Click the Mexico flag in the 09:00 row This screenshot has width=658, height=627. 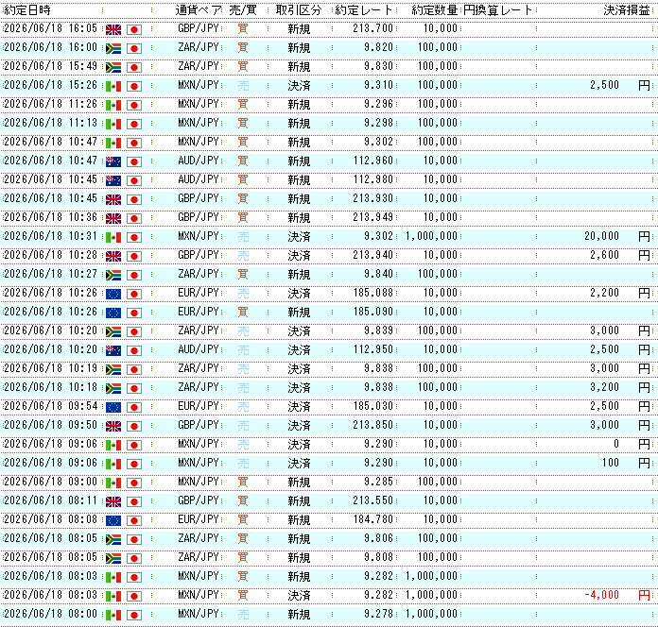(x=113, y=483)
